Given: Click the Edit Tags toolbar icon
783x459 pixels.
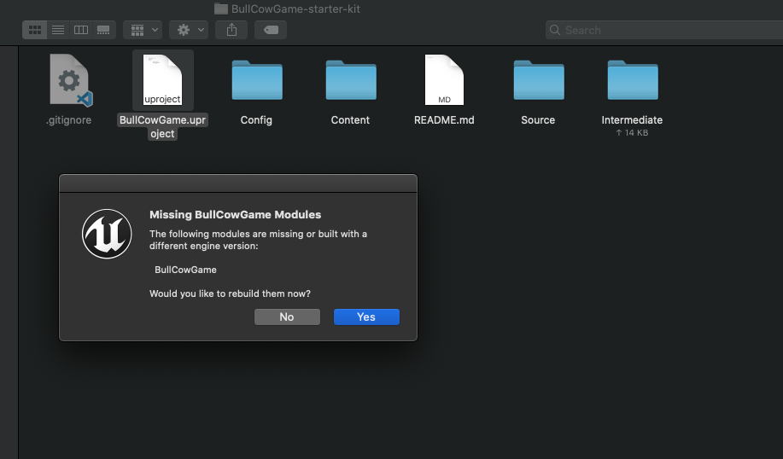Looking at the screenshot, I should tap(271, 30).
